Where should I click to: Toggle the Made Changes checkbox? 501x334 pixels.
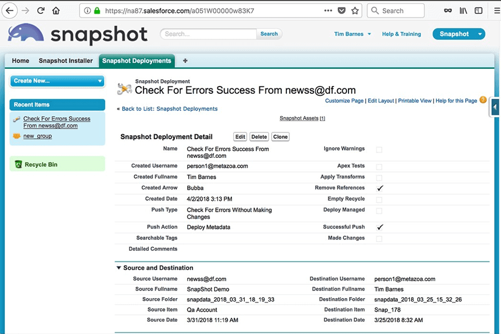pos(379,239)
